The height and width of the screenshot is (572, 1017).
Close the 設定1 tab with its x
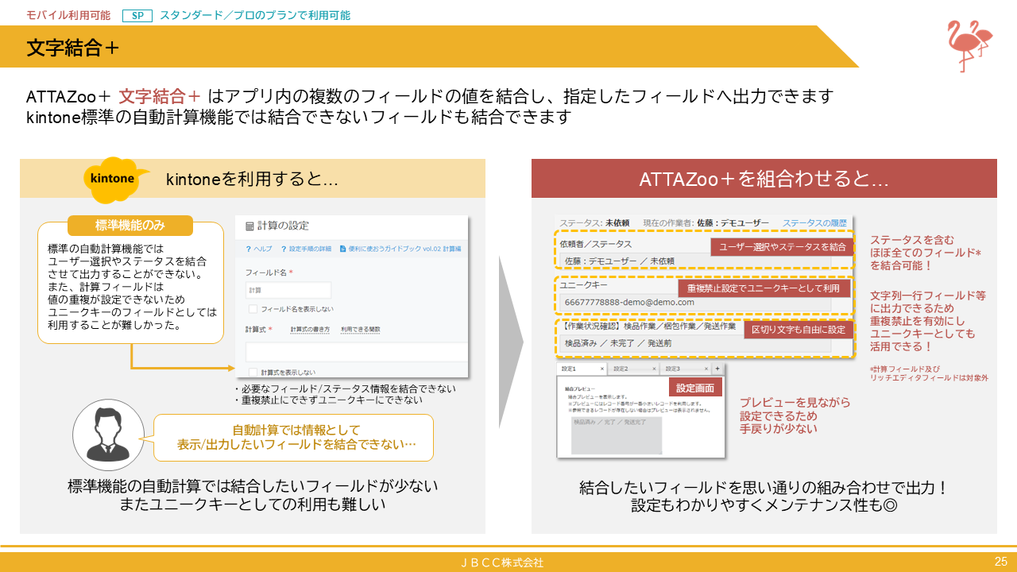601,369
